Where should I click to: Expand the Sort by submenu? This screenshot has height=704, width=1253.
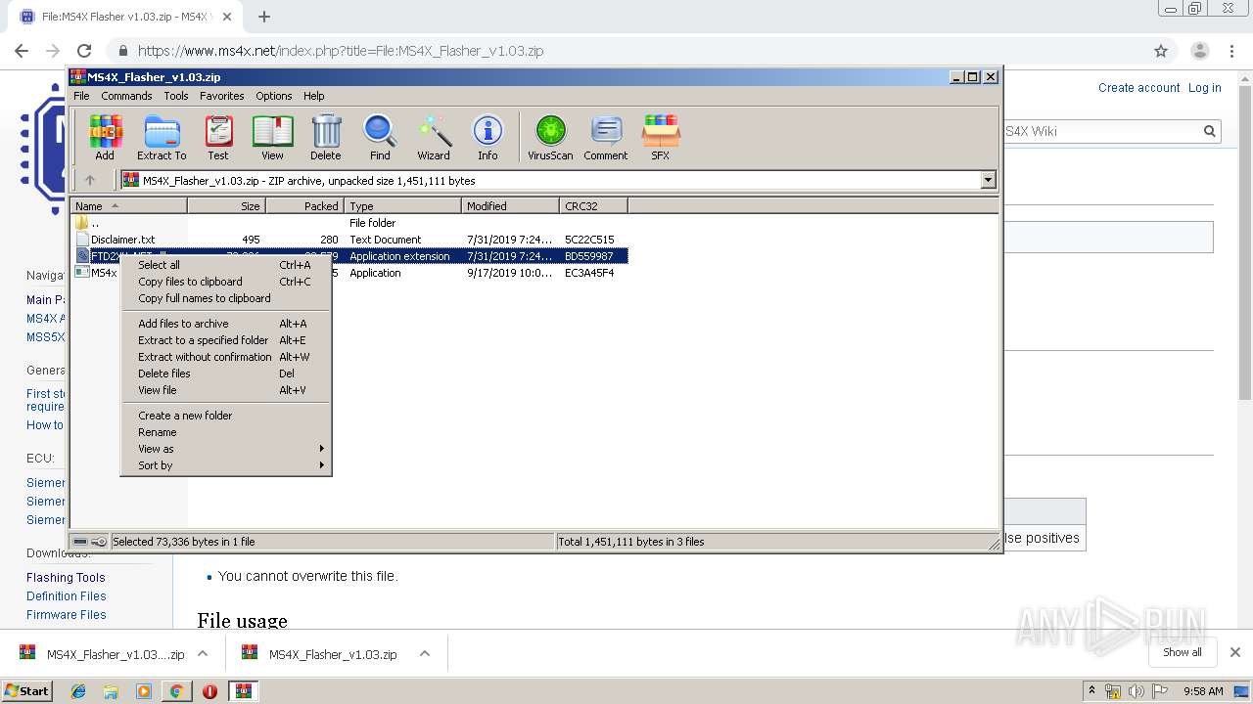point(226,465)
